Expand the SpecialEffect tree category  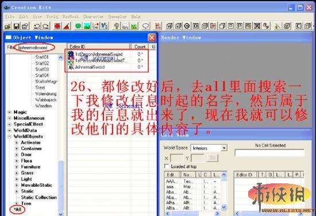[x=9, y=124]
